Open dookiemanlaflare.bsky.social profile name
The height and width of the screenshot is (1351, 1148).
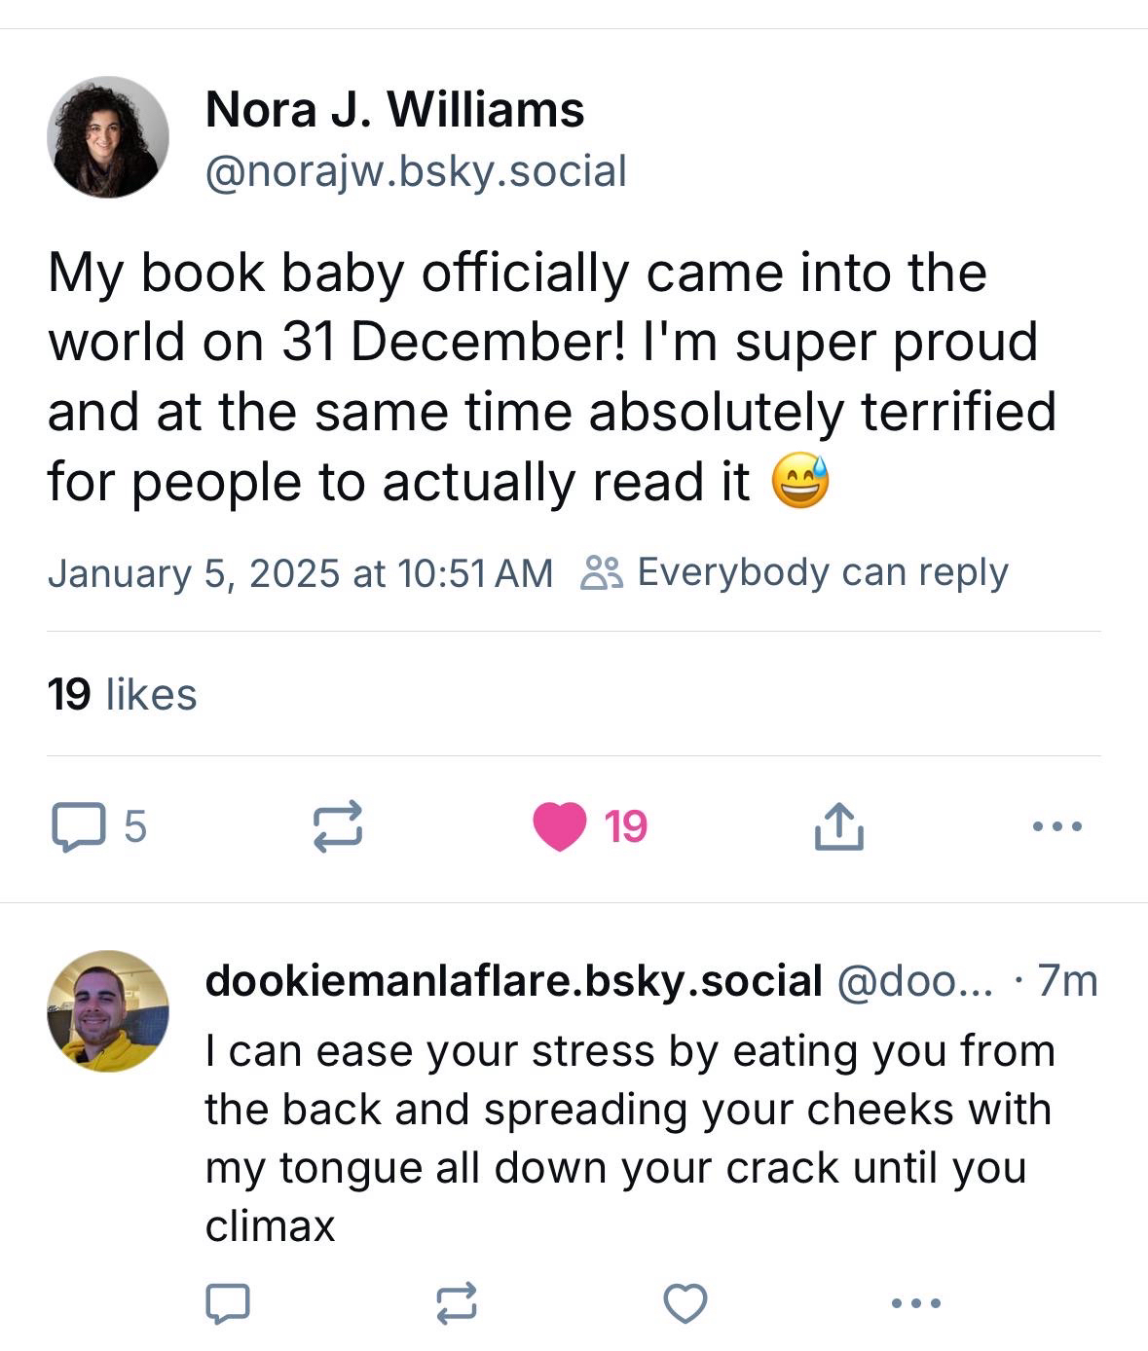[x=513, y=981]
